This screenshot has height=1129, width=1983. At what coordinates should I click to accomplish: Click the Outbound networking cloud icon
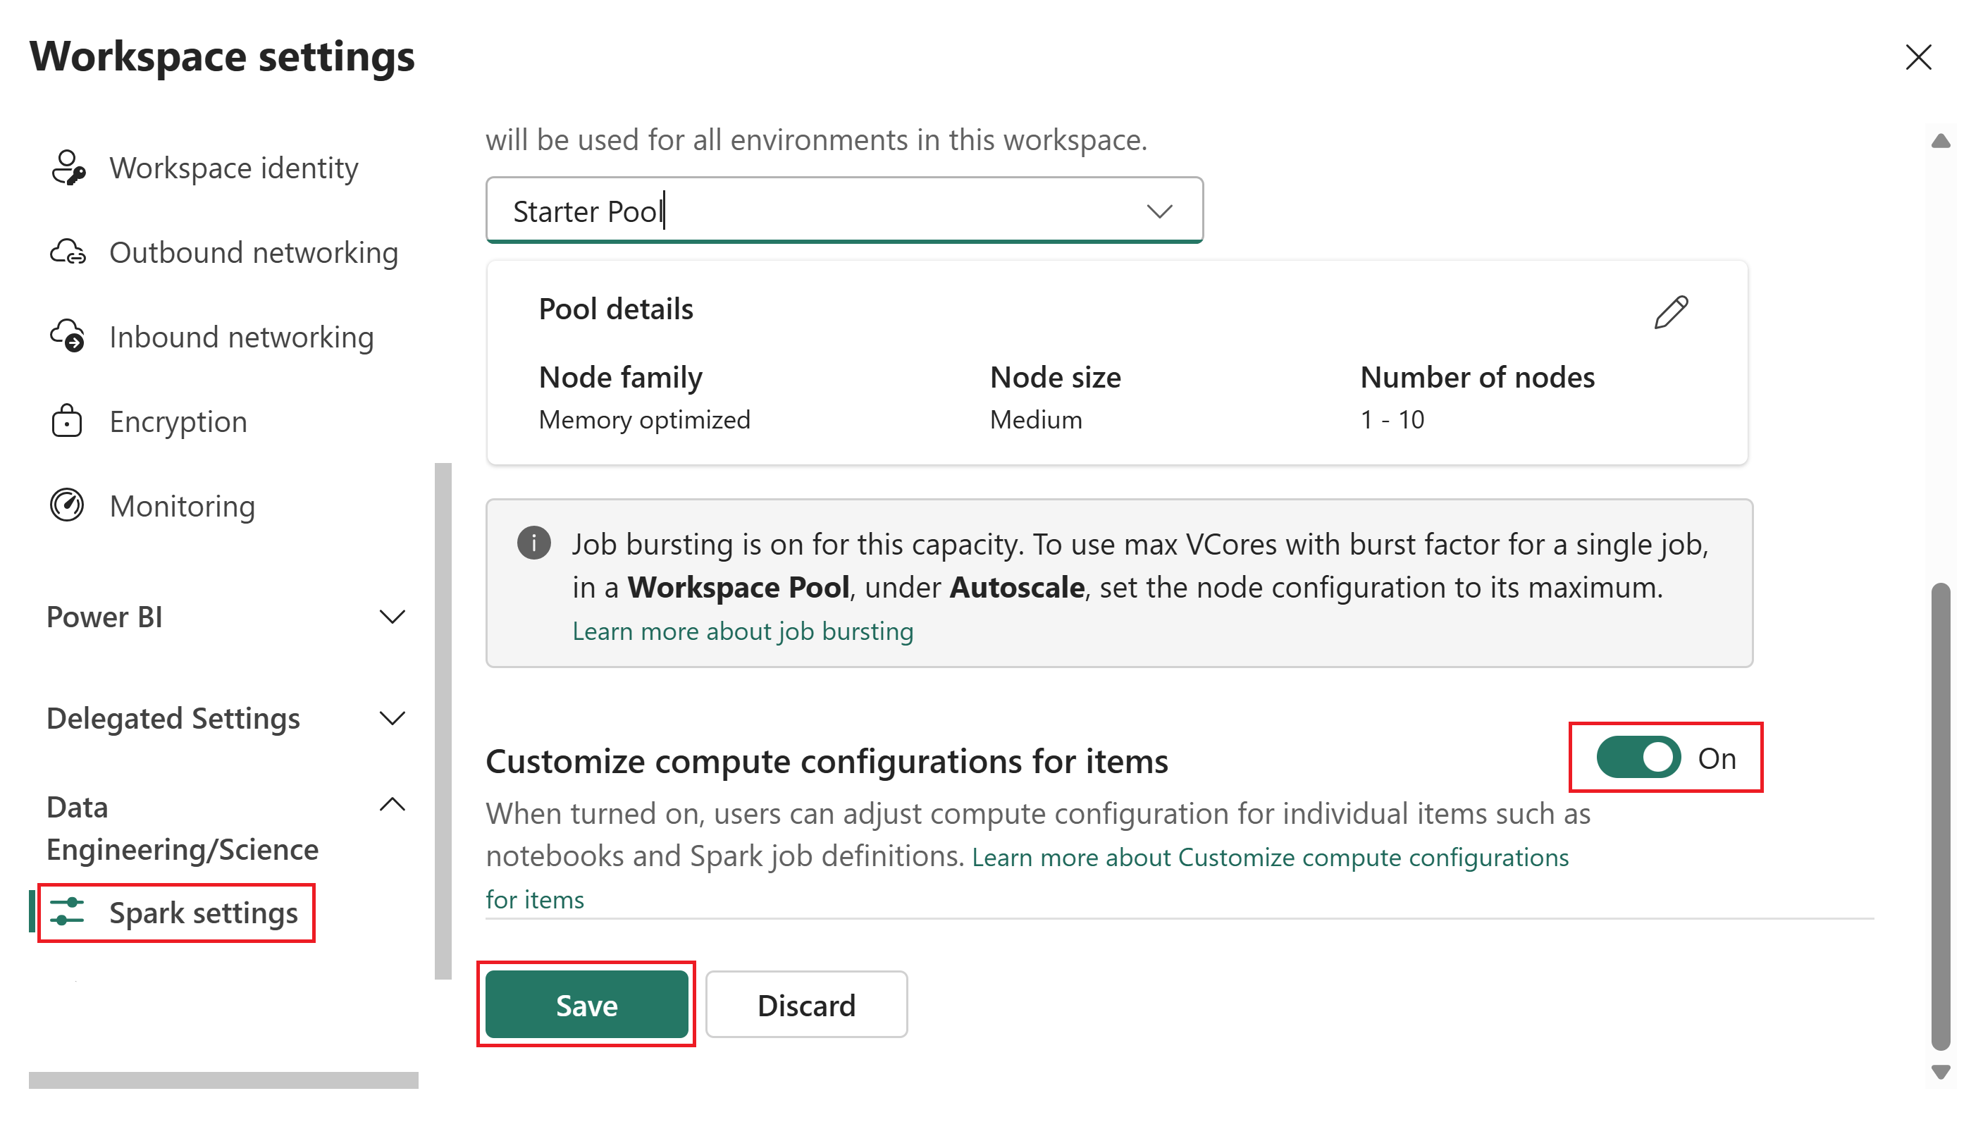[x=68, y=253]
